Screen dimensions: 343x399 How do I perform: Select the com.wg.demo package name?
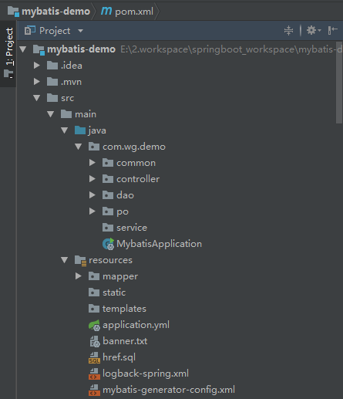point(134,147)
